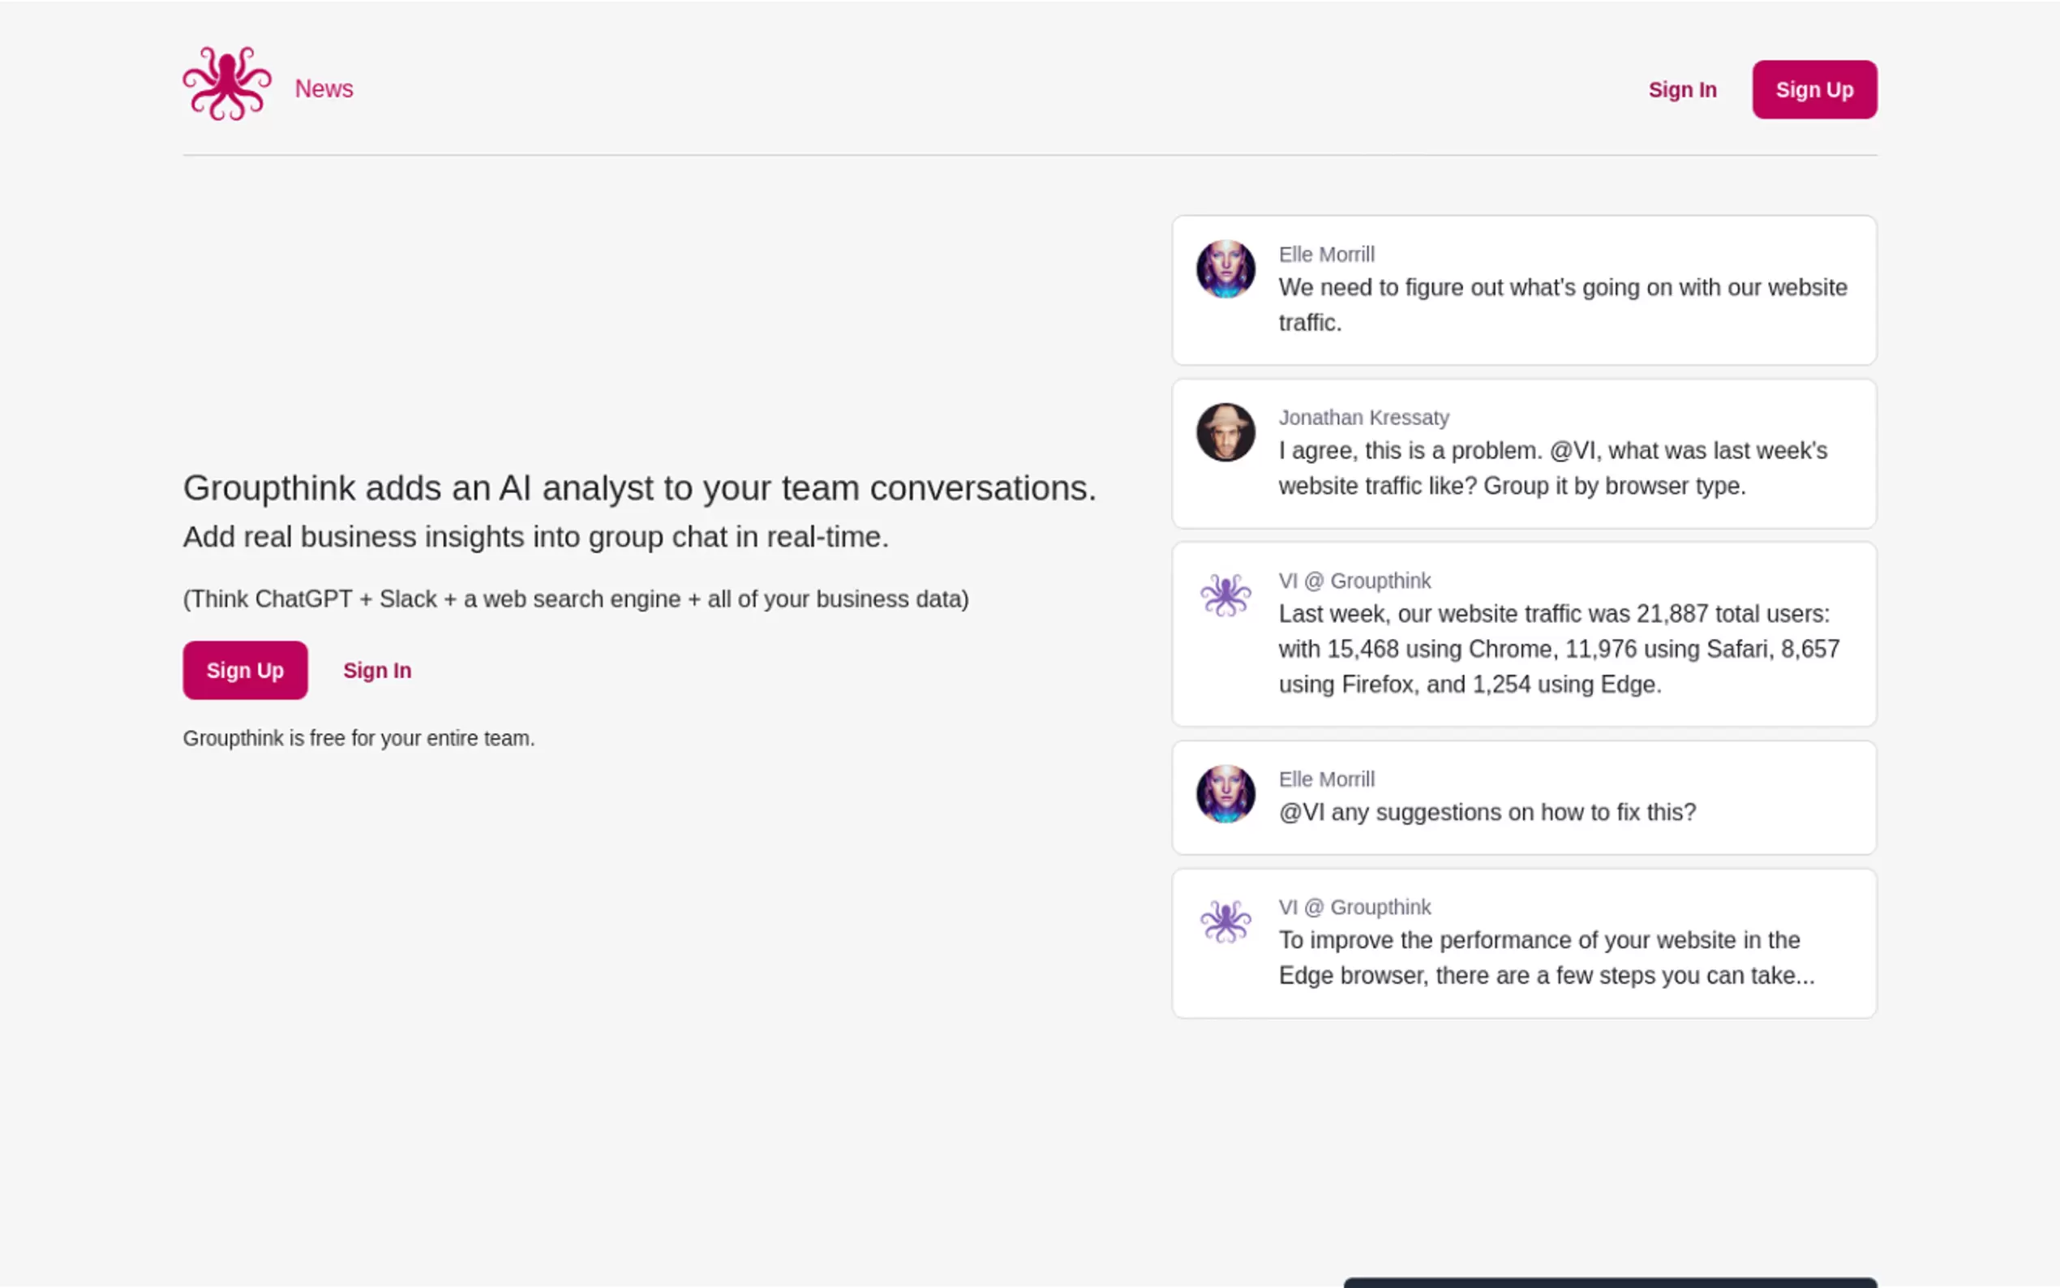Viewport: 2060px width, 1288px height.
Task: Click the pink octopus Groupthink logo
Action: (226, 84)
